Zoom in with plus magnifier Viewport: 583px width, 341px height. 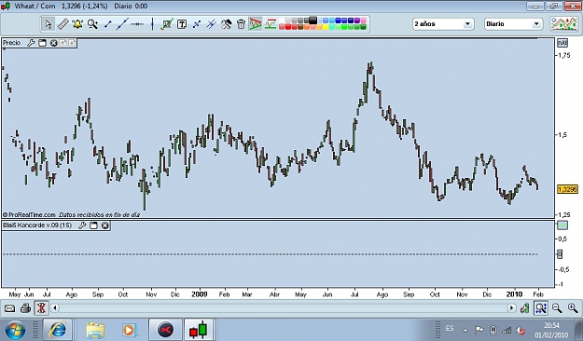pos(573,308)
